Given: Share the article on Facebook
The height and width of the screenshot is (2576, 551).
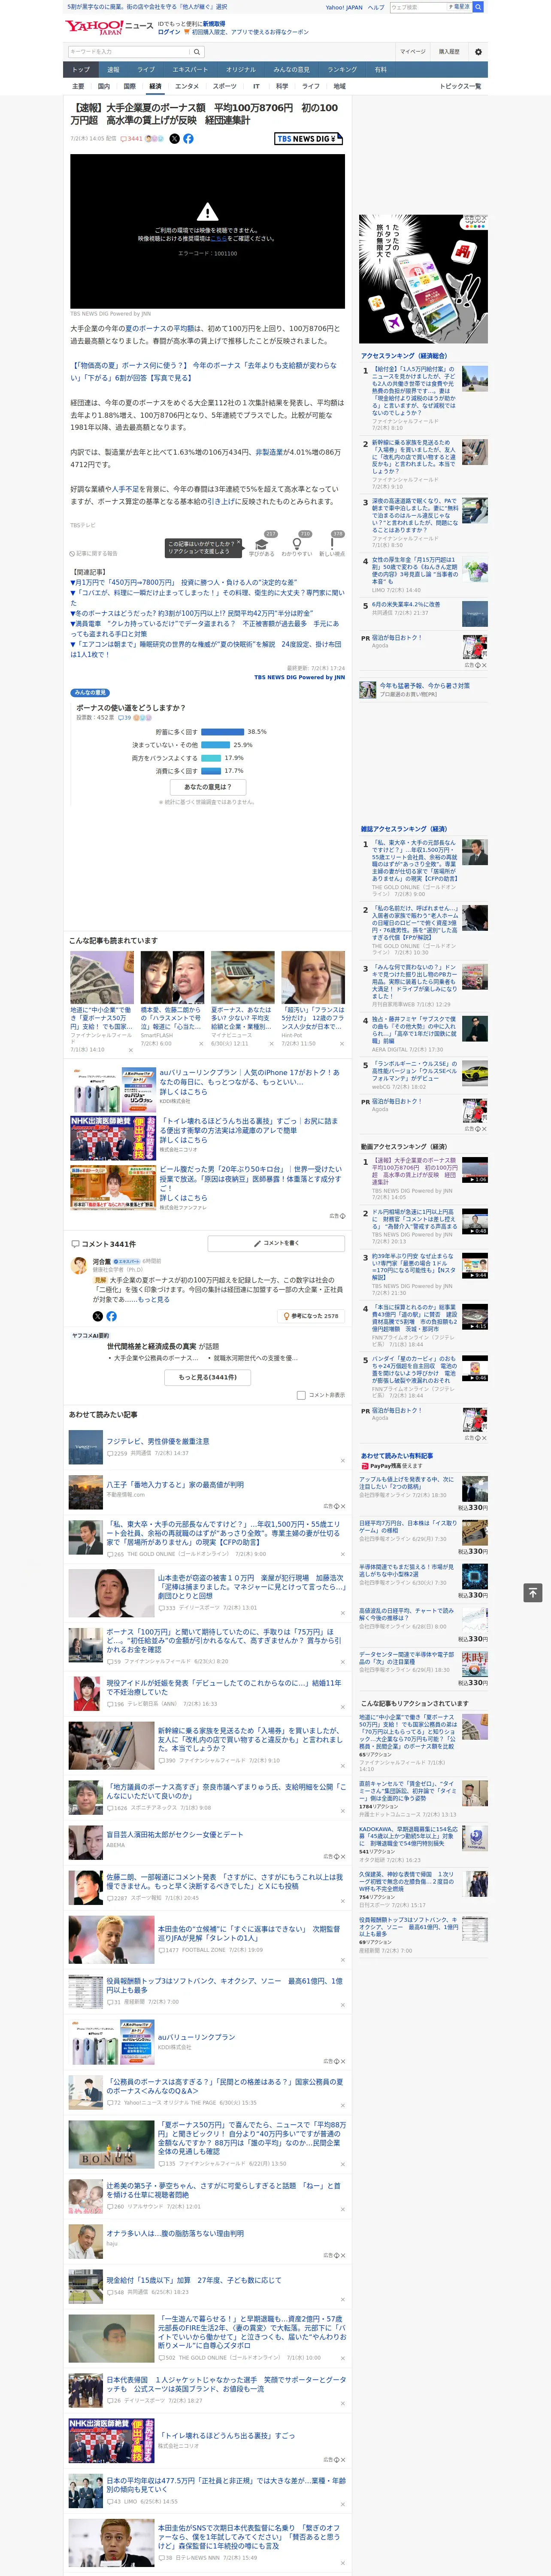Looking at the screenshot, I should tap(188, 139).
